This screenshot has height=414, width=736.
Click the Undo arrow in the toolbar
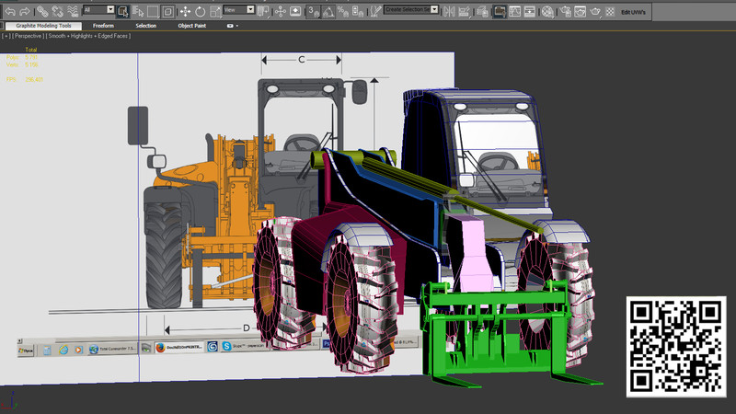(10, 11)
